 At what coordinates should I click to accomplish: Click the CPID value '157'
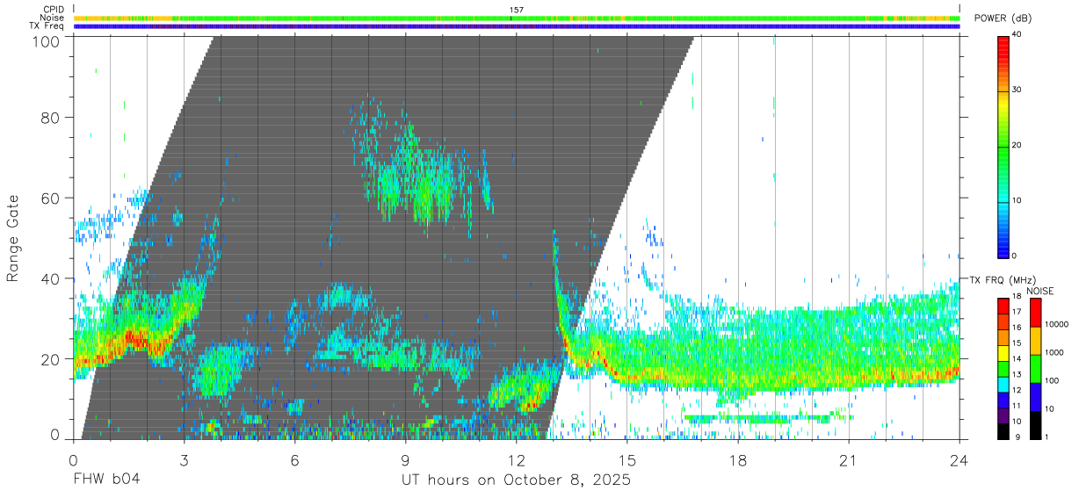point(517,11)
